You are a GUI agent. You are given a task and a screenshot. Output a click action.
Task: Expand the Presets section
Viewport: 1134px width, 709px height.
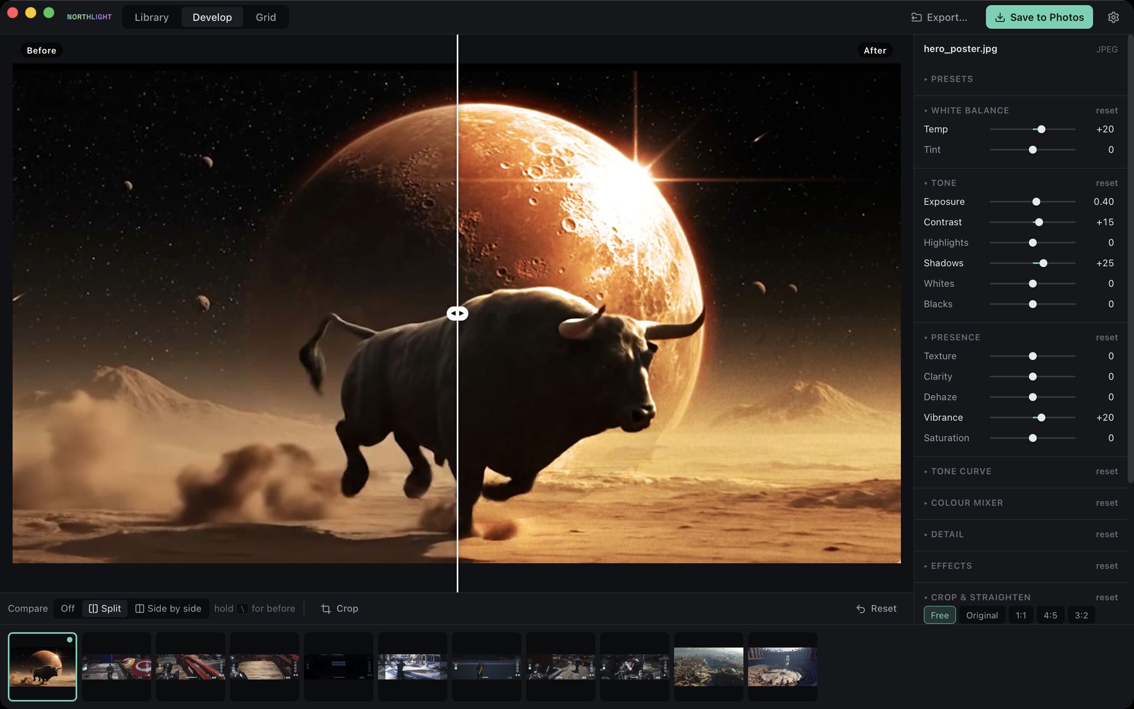(948, 79)
